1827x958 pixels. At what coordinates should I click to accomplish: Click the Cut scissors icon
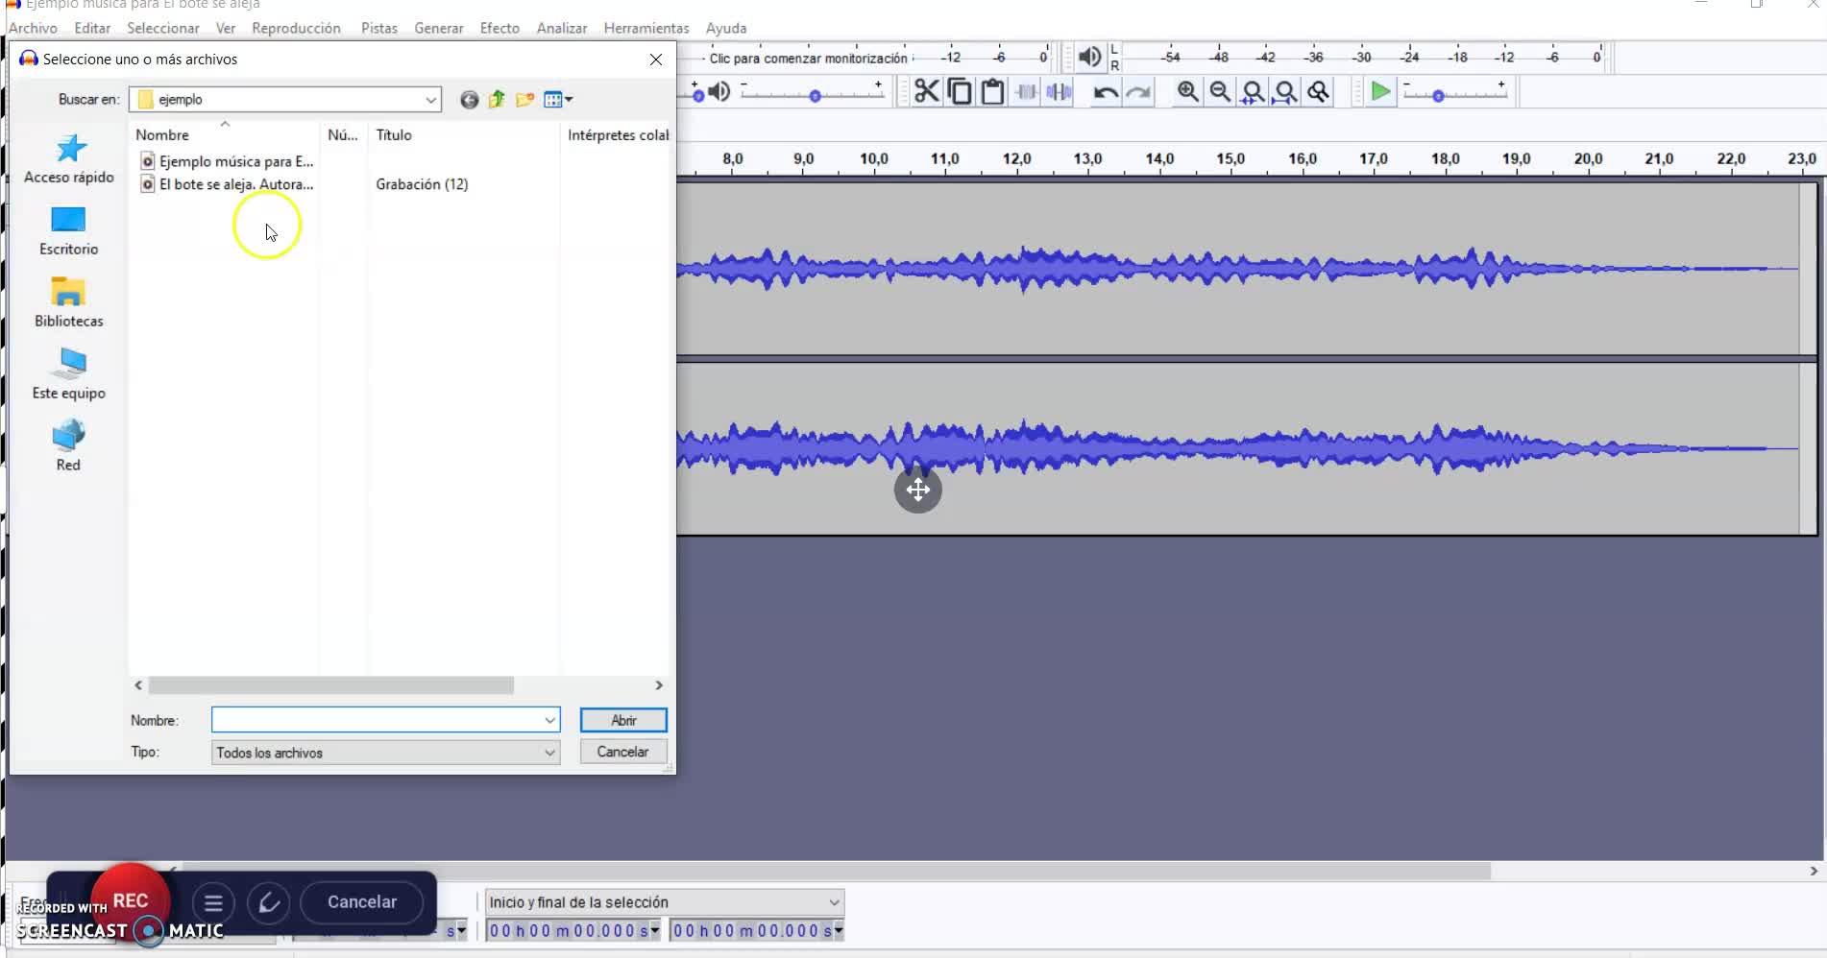[x=926, y=92]
